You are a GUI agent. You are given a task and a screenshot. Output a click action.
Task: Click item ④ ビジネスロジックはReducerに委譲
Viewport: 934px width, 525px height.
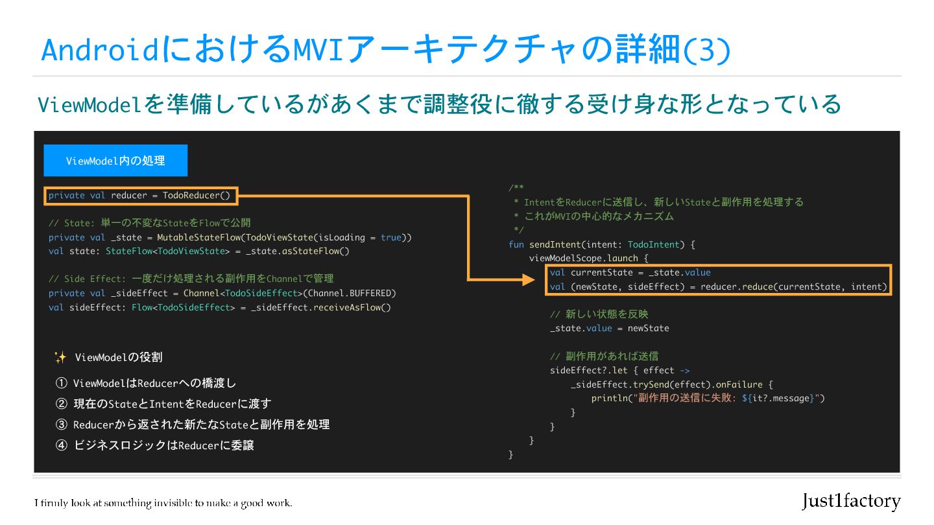(154, 445)
